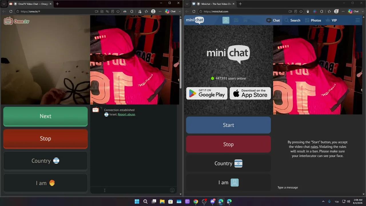
Task: Open Extensions puzzle icon in the Minichat window
Action: [x=322, y=11]
